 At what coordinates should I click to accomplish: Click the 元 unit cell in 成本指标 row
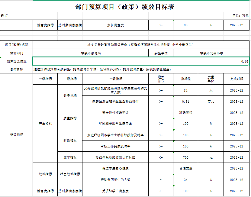[x=211, y=157]
